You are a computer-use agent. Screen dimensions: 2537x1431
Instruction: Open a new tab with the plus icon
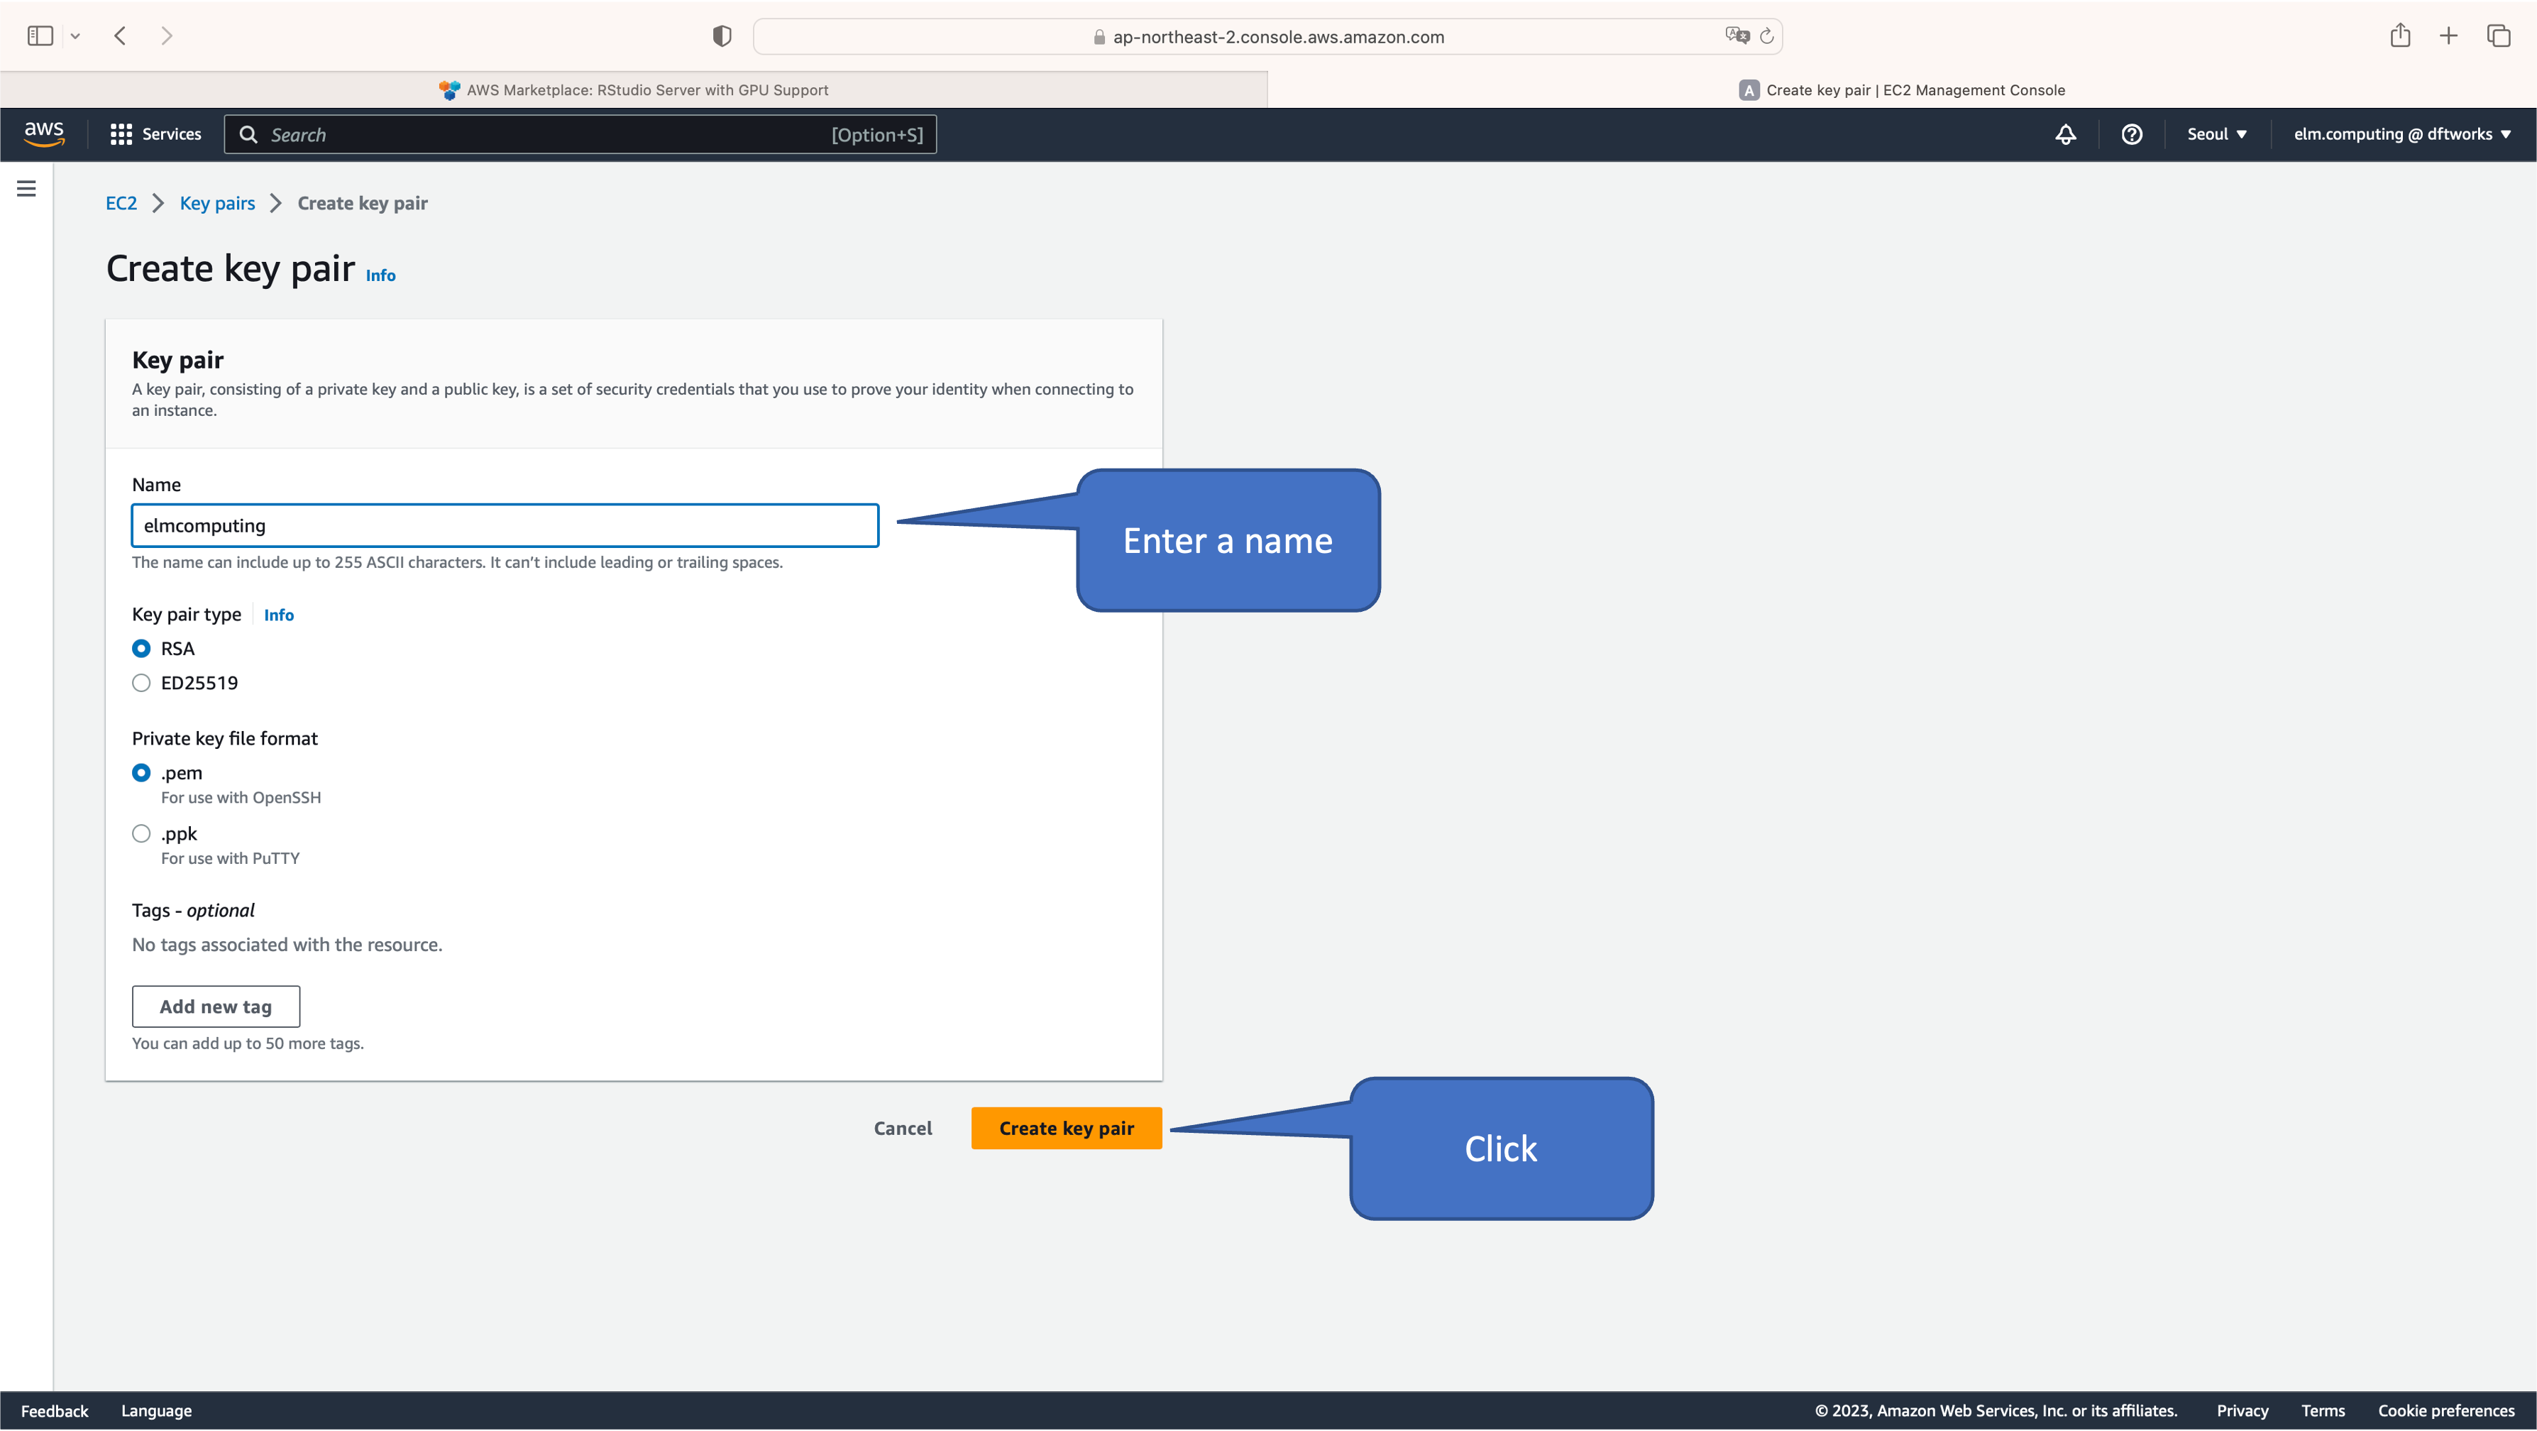(2448, 36)
